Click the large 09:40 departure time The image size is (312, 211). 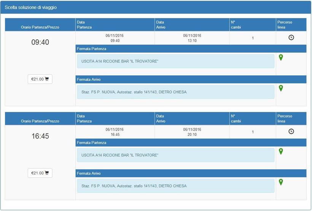click(40, 42)
